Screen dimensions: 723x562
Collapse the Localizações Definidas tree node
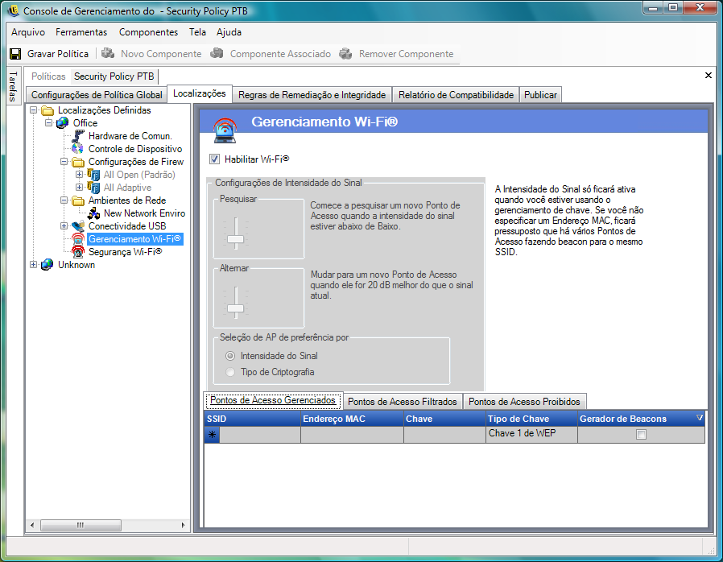pyautogui.click(x=33, y=110)
